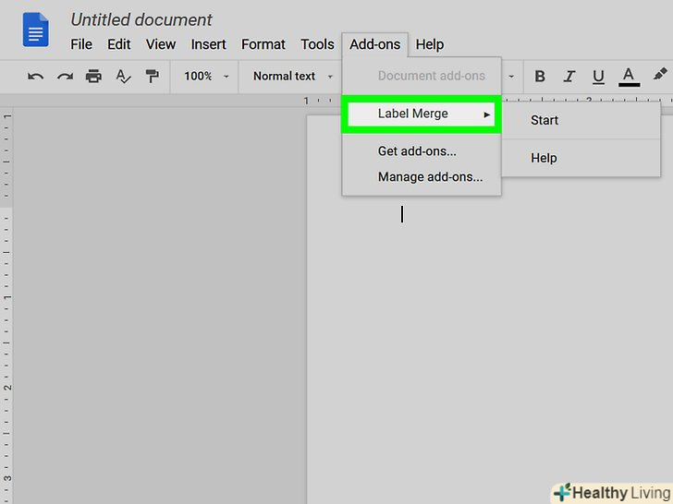Image resolution: width=673 pixels, height=504 pixels.
Task: Open the Normal text style dropdown
Action: point(293,77)
